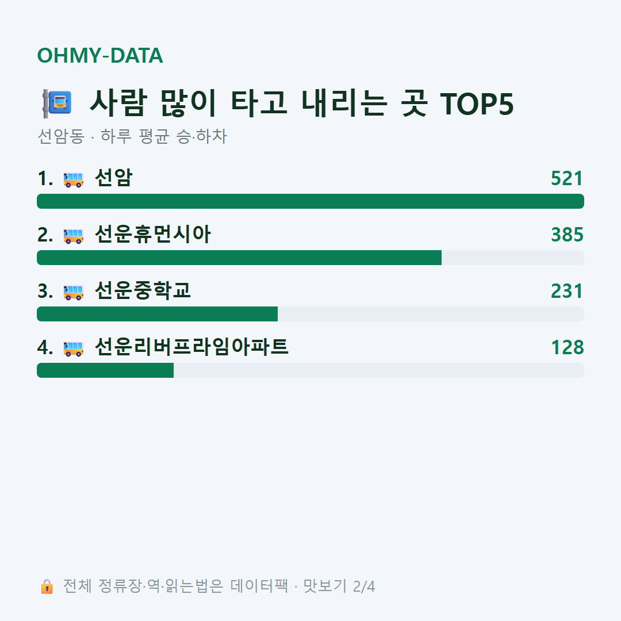Click the 521 ridership value

coord(567,178)
